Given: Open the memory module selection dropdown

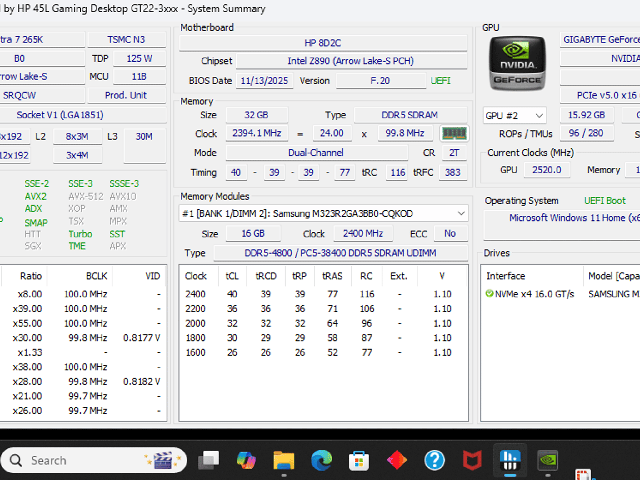Looking at the screenshot, I should point(323,213).
